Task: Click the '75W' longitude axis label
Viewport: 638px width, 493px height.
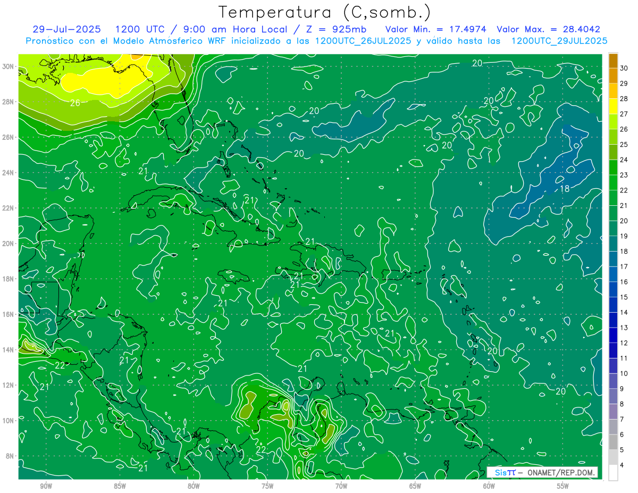Action: point(267,486)
